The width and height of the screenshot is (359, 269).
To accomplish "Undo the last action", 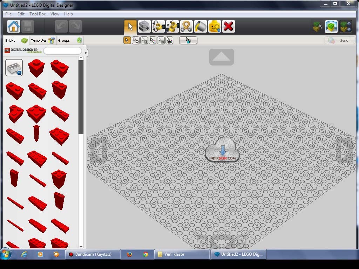I will tap(61, 26).
